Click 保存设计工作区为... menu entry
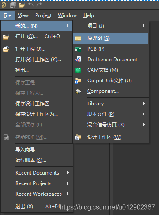 coord(37,114)
